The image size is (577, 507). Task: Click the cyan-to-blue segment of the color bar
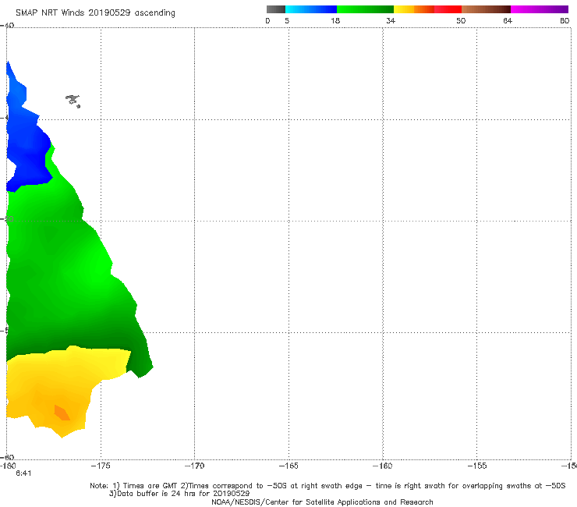click(x=311, y=9)
